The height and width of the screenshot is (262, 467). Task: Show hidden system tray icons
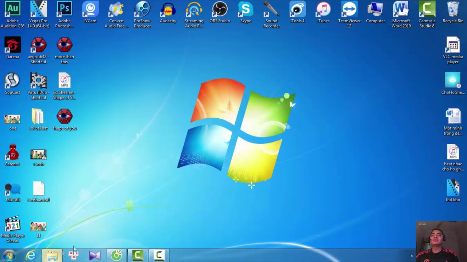tap(412, 256)
